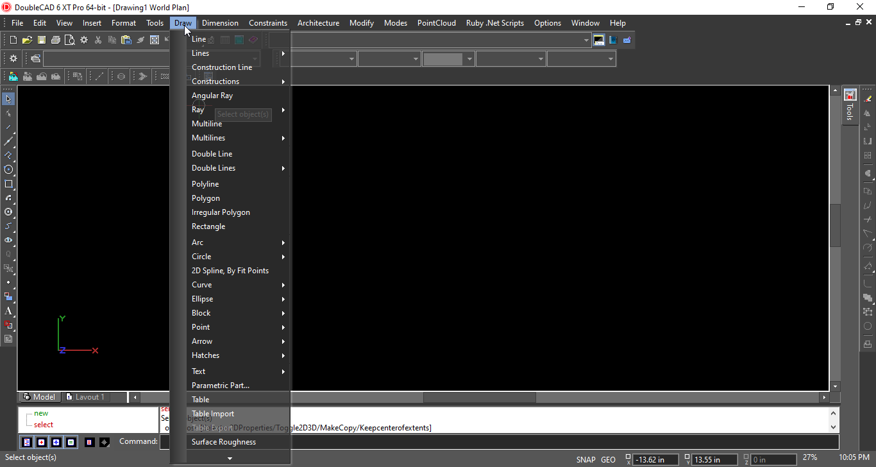This screenshot has width=876, height=467.
Task: Click the Irregular Polygon menu entry
Action: 238,212
